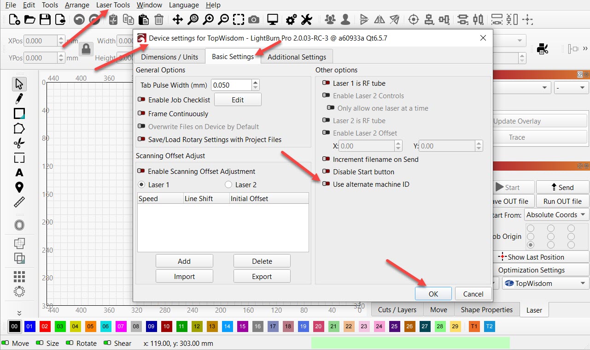Open the Camera capture tool icon
This screenshot has height=350, width=590.
coord(253,19)
